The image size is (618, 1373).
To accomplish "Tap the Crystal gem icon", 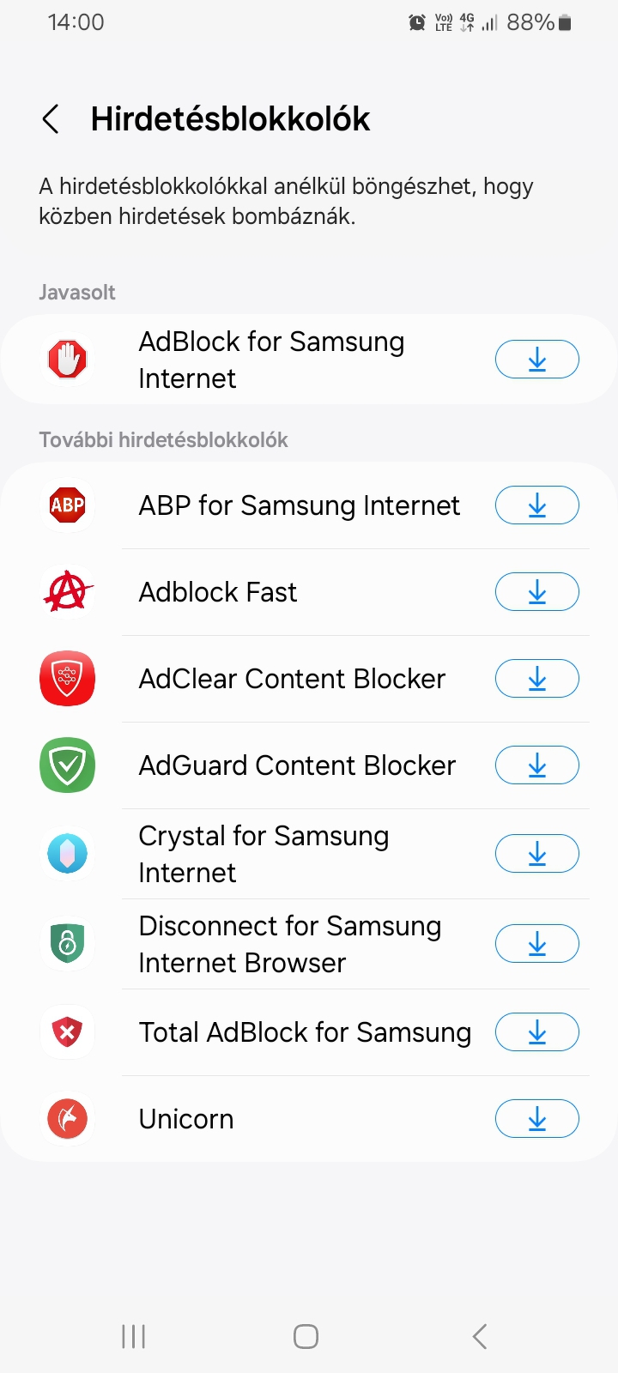I will (67, 854).
